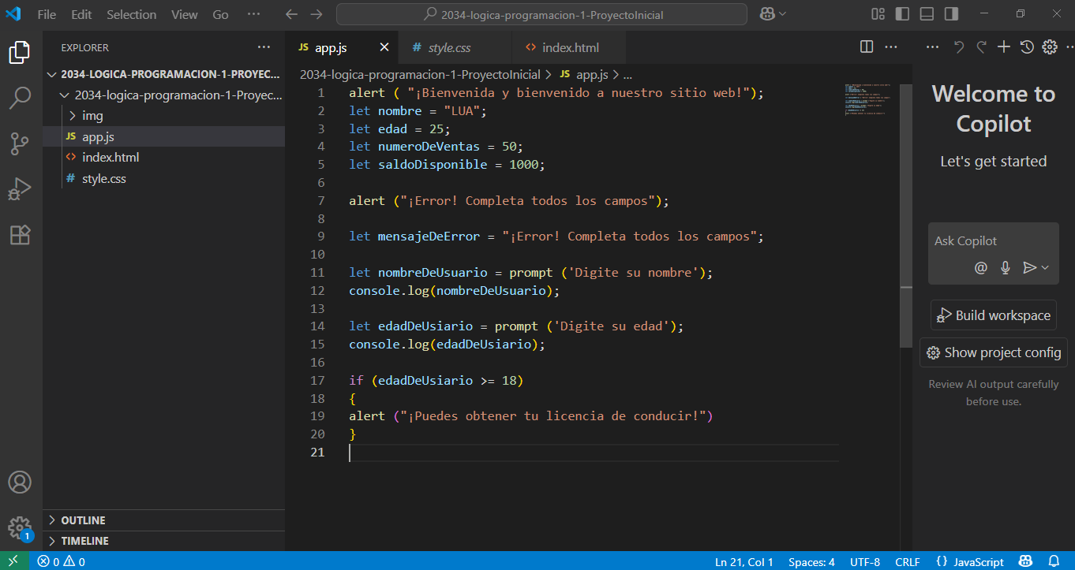Close the app.js editor tab
The height and width of the screenshot is (570, 1075).
(384, 47)
